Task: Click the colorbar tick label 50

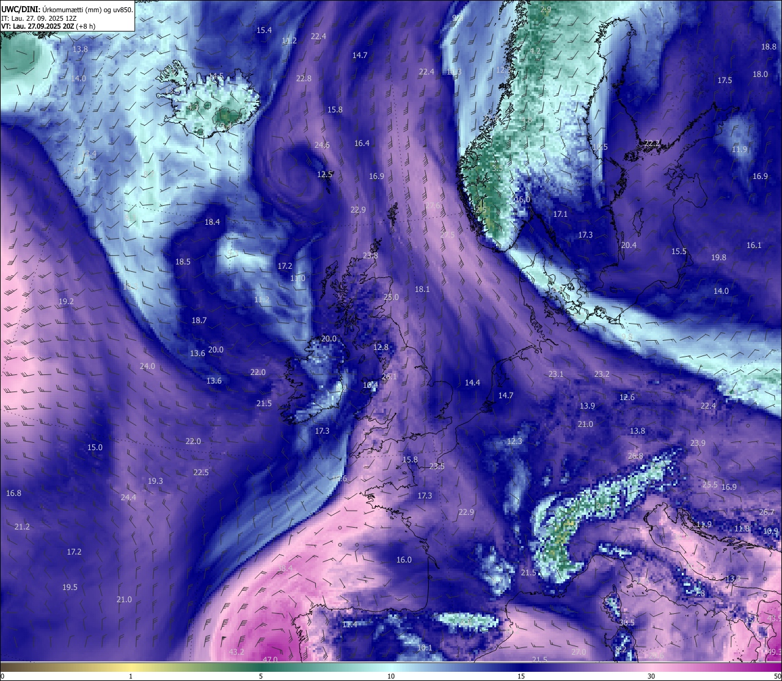Action: click(777, 676)
